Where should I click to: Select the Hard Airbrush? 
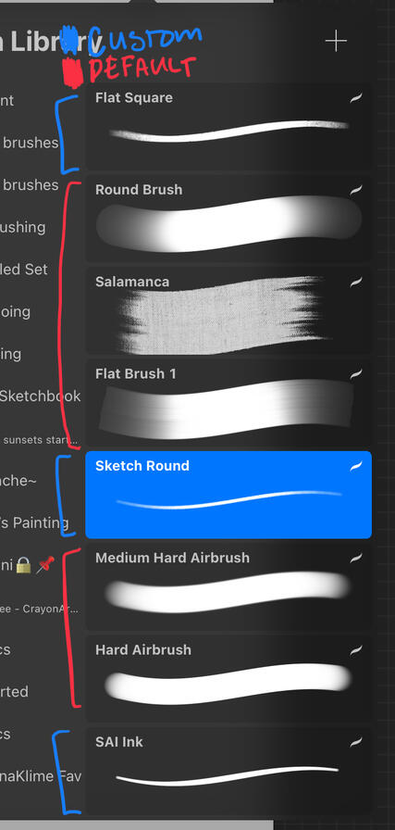click(228, 679)
